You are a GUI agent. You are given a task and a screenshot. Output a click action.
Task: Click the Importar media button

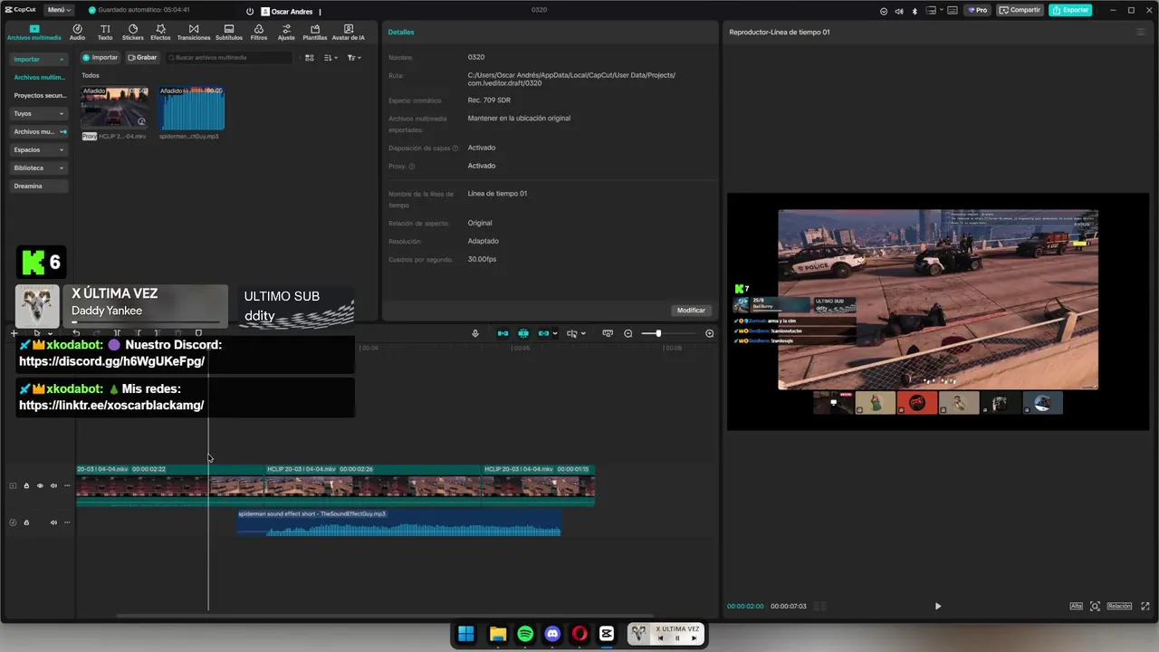click(x=101, y=57)
